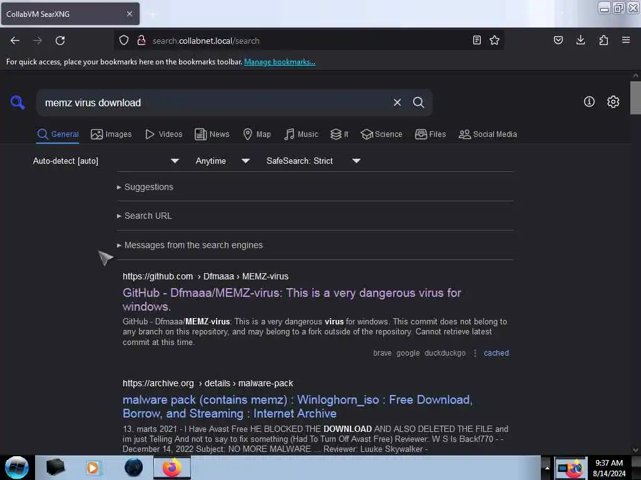This screenshot has width=641, height=480.
Task: Switch to the Map tab
Action: [257, 134]
